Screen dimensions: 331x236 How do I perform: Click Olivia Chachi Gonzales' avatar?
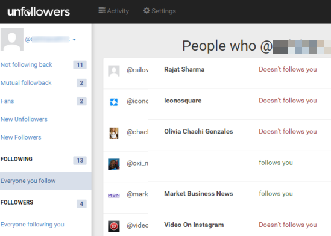pos(114,133)
